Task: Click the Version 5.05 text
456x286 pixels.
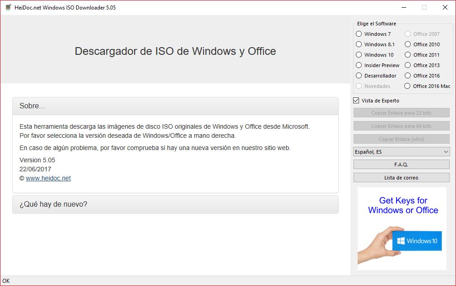Action: (x=37, y=160)
